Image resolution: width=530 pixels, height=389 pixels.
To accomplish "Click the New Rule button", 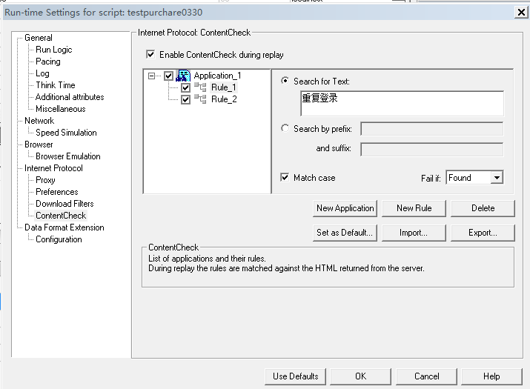I will [414, 208].
